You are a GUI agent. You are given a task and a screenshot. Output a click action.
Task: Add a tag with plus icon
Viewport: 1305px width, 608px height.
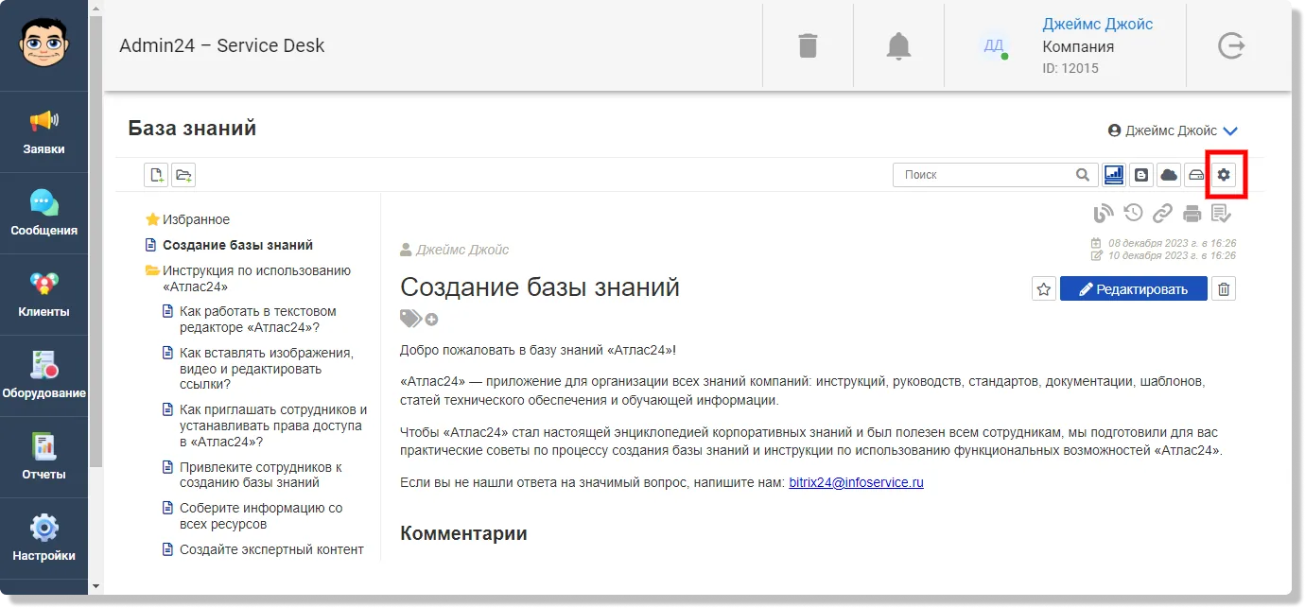tap(431, 320)
